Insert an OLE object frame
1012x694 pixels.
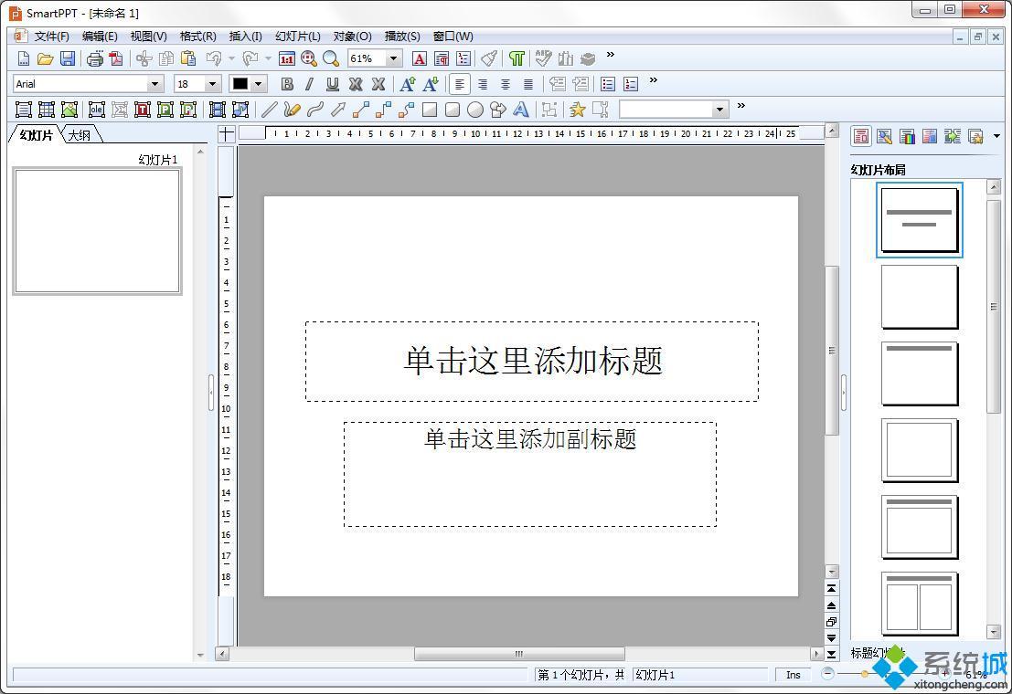click(x=97, y=110)
